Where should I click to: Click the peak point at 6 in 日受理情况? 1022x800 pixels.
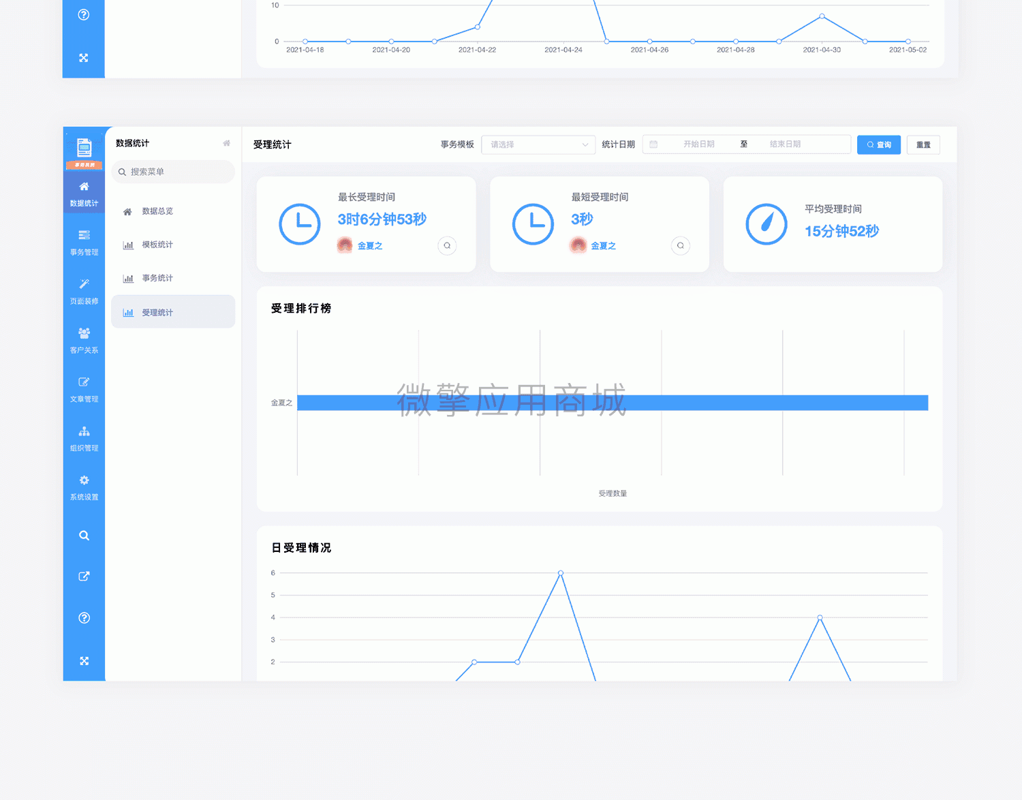tap(561, 573)
